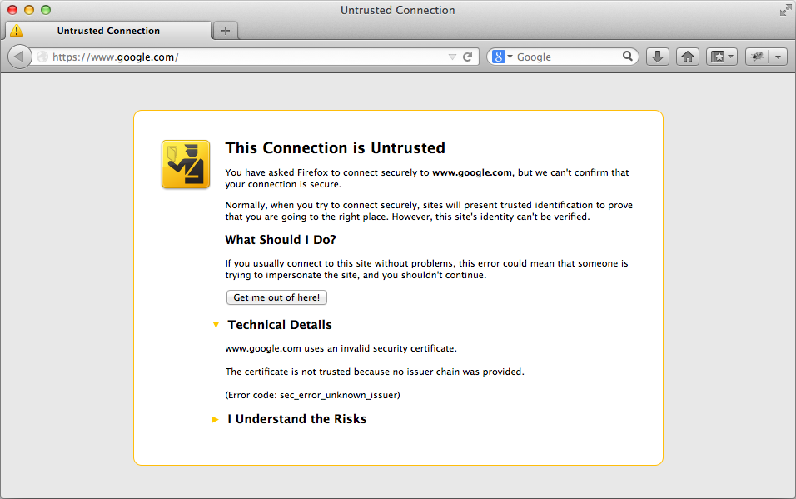Click the fullscreen arrows in title bar
The width and height of the screenshot is (796, 499).
coord(785,10)
